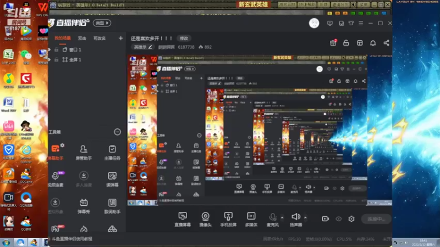
Task: Add a 直播屏幕 screen capture source
Action: point(183,219)
